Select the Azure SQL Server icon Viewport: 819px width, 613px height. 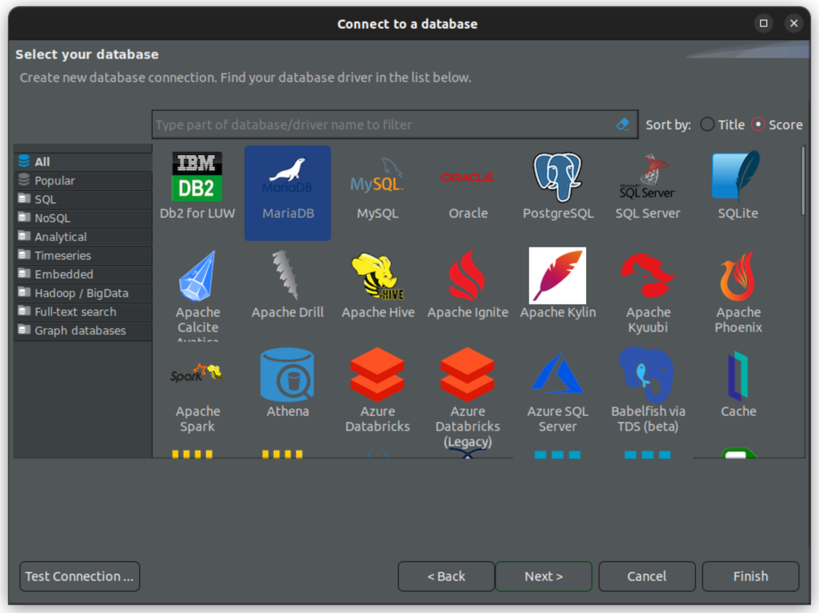click(558, 375)
